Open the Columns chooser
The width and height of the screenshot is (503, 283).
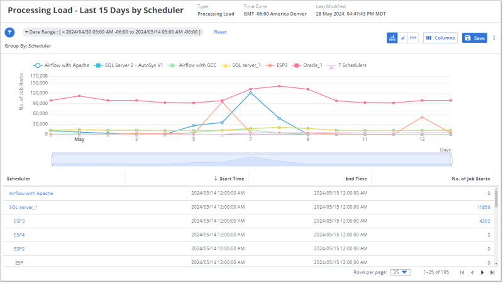[440, 38]
